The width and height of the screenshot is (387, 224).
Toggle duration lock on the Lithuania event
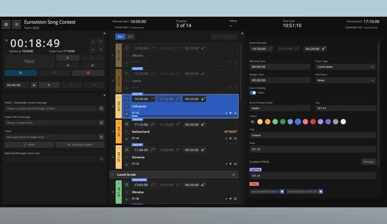(x=203, y=99)
